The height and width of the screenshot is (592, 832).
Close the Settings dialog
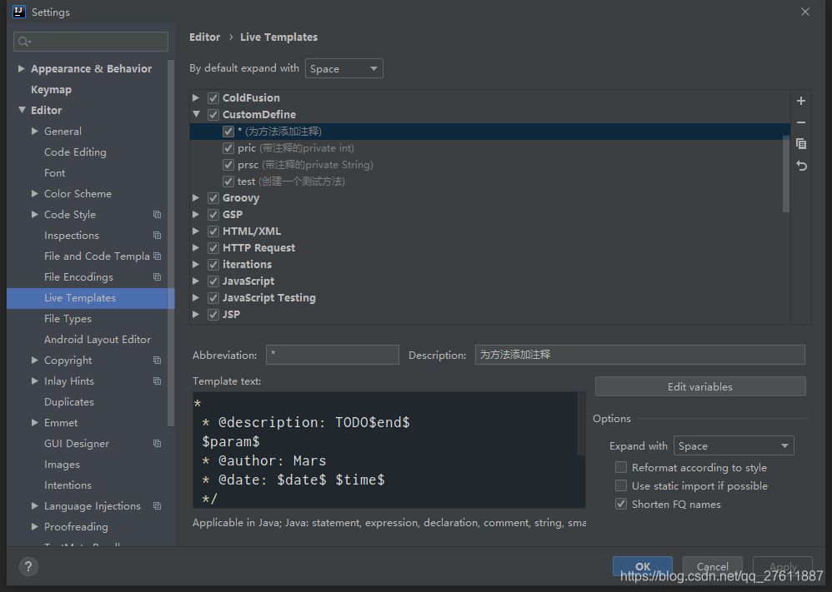click(x=805, y=12)
